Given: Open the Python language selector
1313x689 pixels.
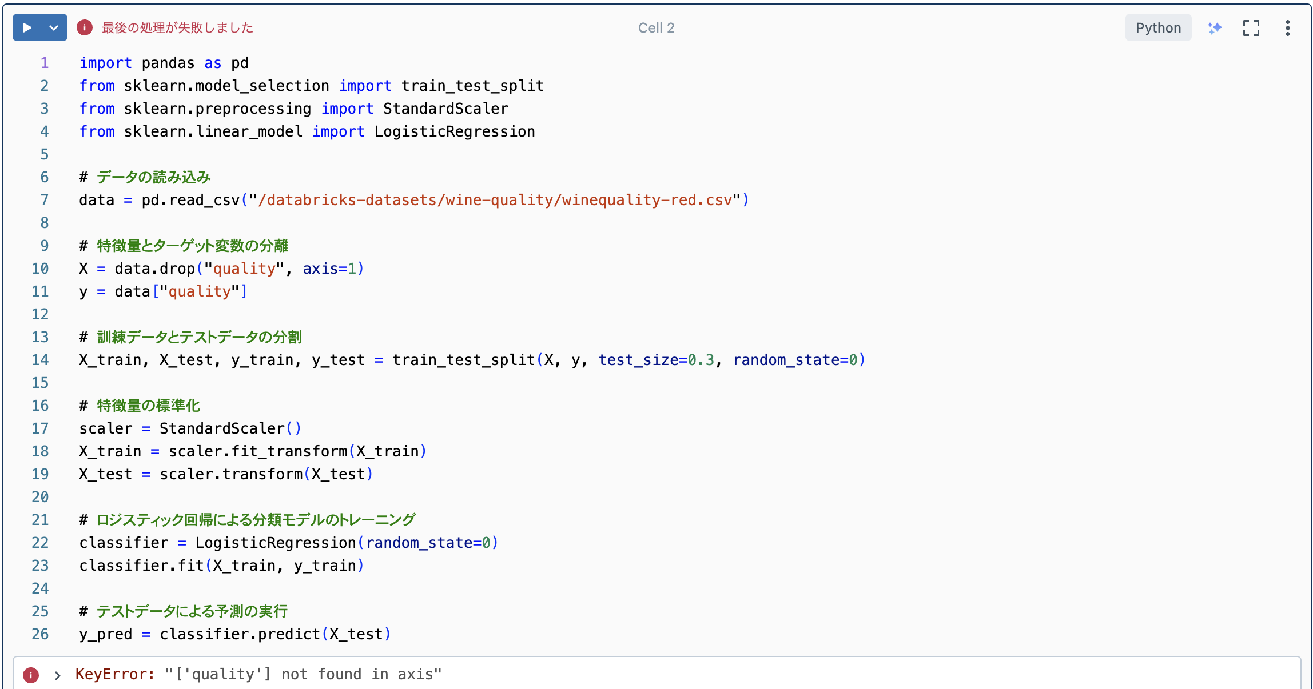Looking at the screenshot, I should (x=1158, y=27).
